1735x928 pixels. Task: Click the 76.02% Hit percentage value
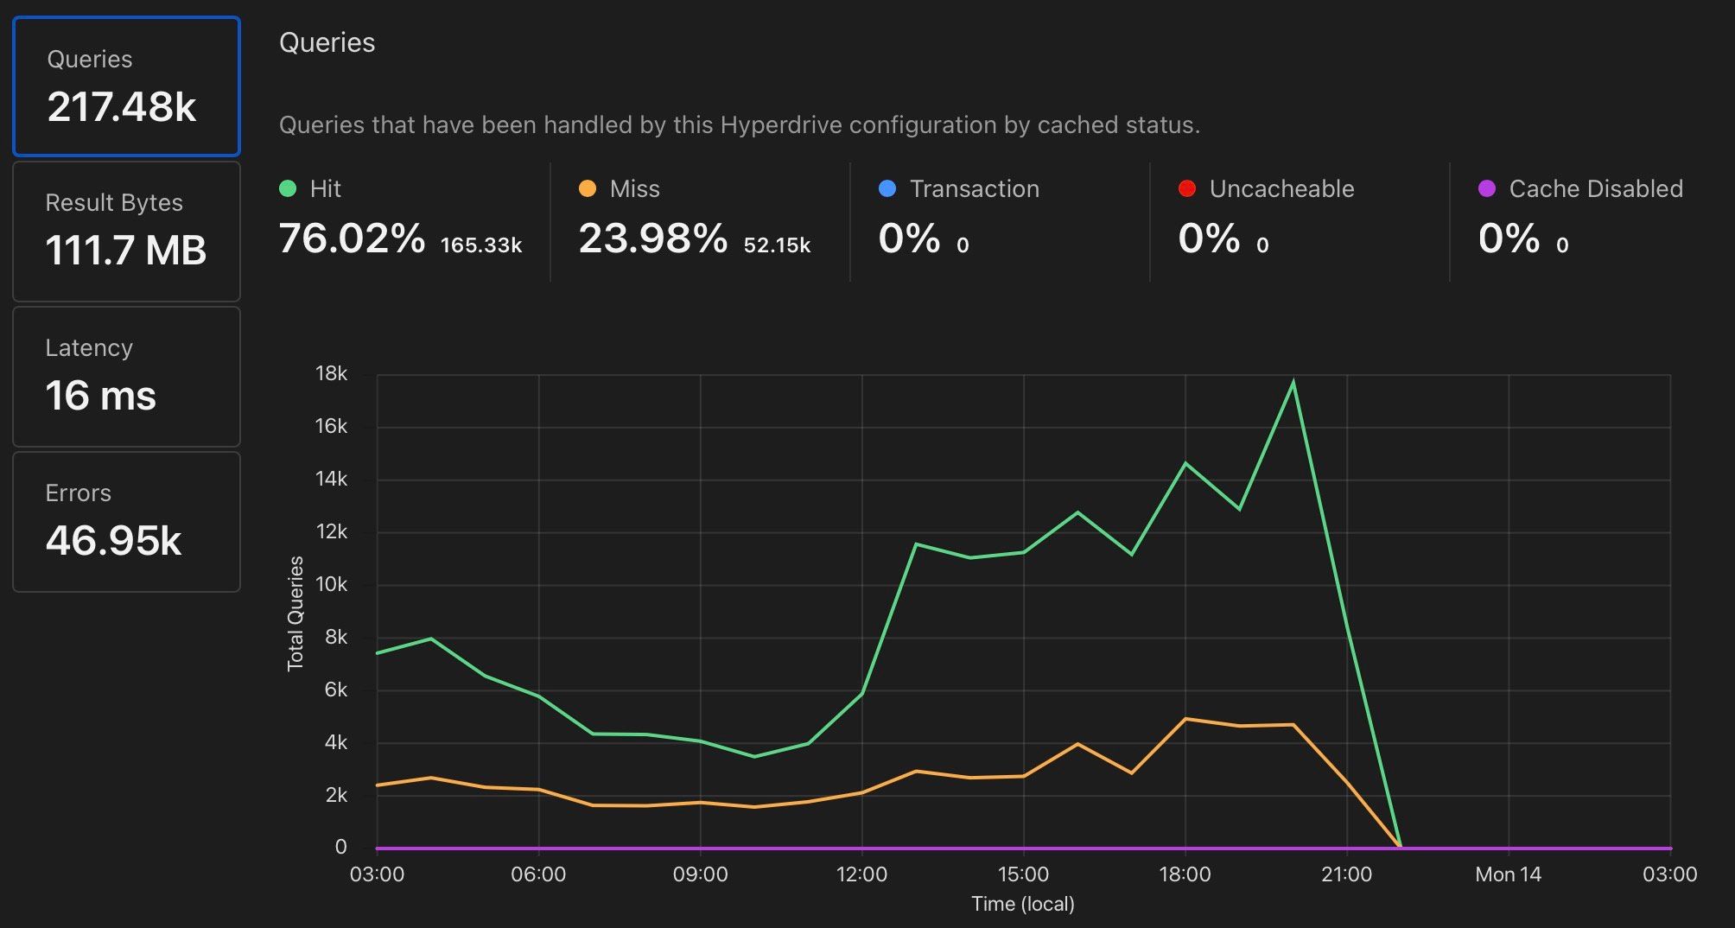click(352, 238)
